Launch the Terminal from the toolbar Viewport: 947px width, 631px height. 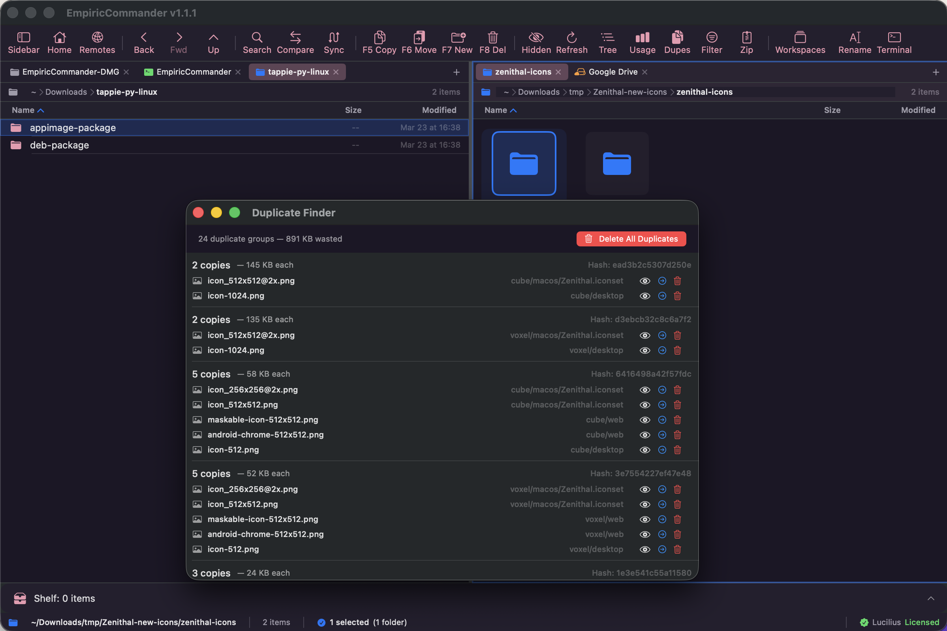pos(893,42)
